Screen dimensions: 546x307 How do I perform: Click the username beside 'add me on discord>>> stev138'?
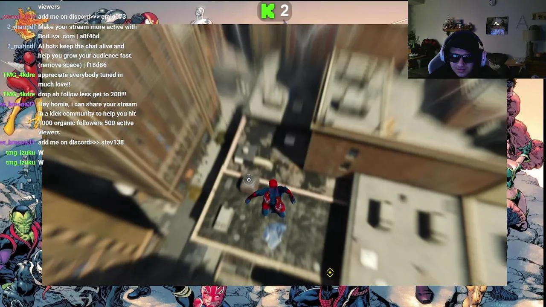[x=17, y=142]
